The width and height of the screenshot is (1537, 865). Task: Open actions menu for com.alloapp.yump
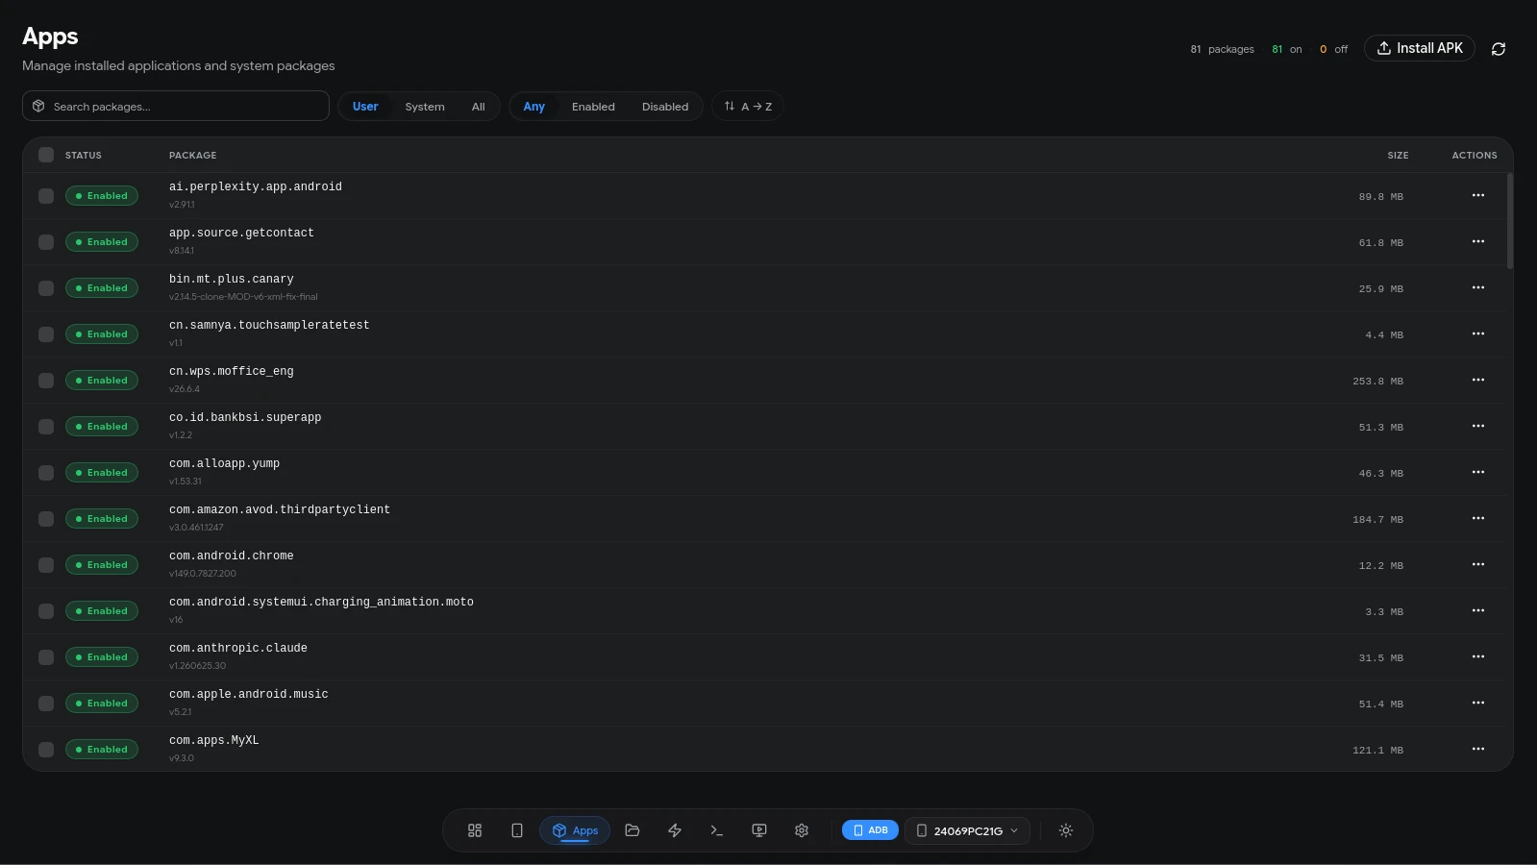pos(1478,473)
